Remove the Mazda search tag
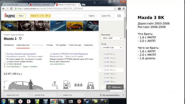The height and width of the screenshot is (104, 185). coord(38,16)
